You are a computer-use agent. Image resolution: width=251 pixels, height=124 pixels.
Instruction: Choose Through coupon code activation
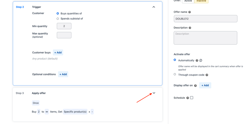(x=175, y=74)
